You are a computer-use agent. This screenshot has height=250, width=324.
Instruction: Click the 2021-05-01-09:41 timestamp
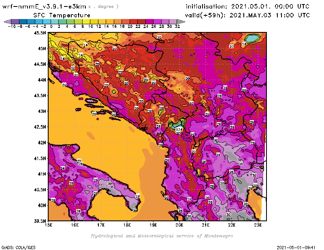[296, 247]
